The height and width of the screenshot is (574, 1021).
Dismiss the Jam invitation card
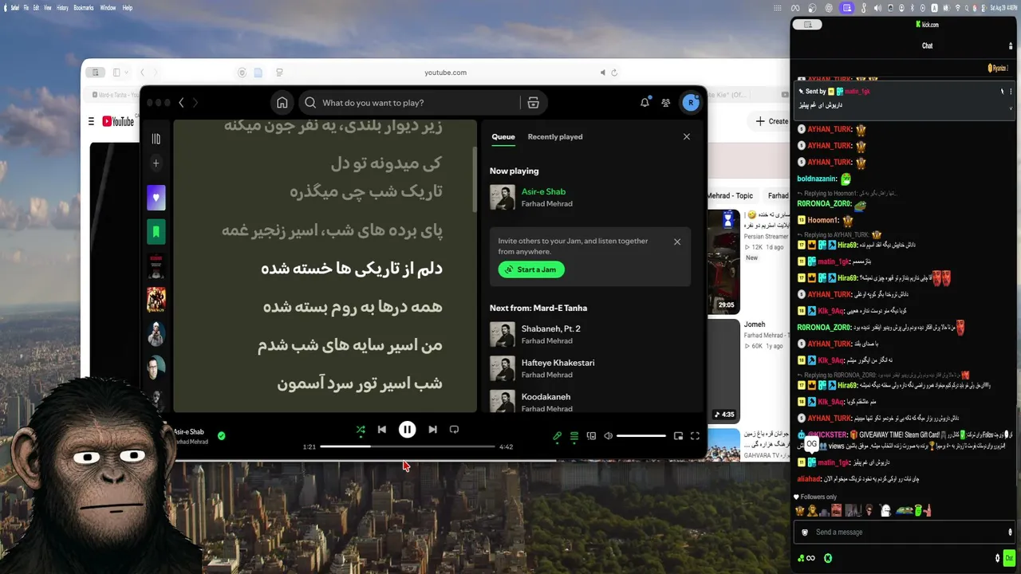click(x=677, y=242)
